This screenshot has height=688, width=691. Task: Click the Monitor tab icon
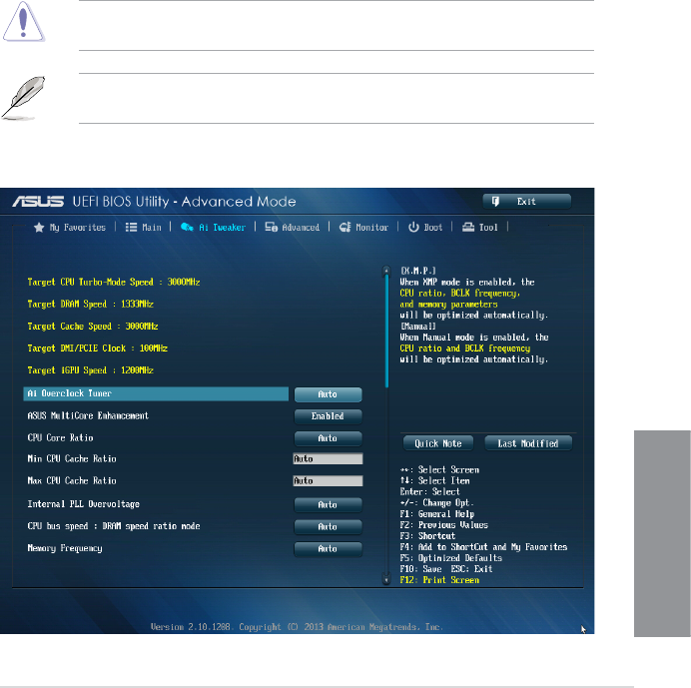click(345, 228)
